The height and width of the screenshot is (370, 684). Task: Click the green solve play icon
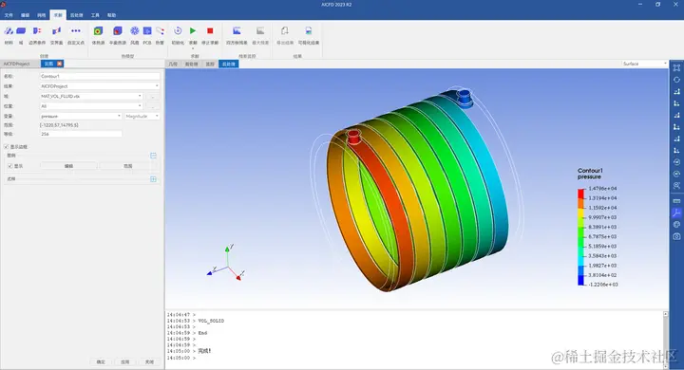tap(193, 31)
